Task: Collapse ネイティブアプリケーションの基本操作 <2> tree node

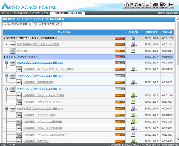Action: click(7, 76)
